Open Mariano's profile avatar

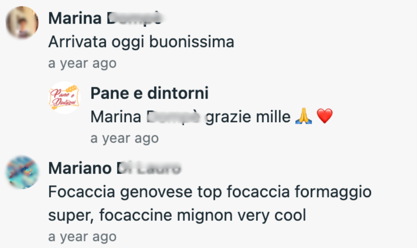pyautogui.click(x=22, y=172)
